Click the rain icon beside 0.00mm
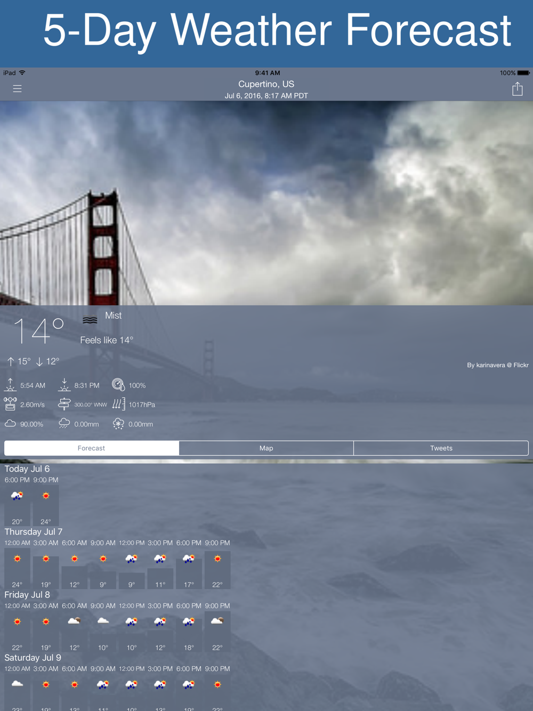This screenshot has height=711, width=533. click(x=64, y=424)
